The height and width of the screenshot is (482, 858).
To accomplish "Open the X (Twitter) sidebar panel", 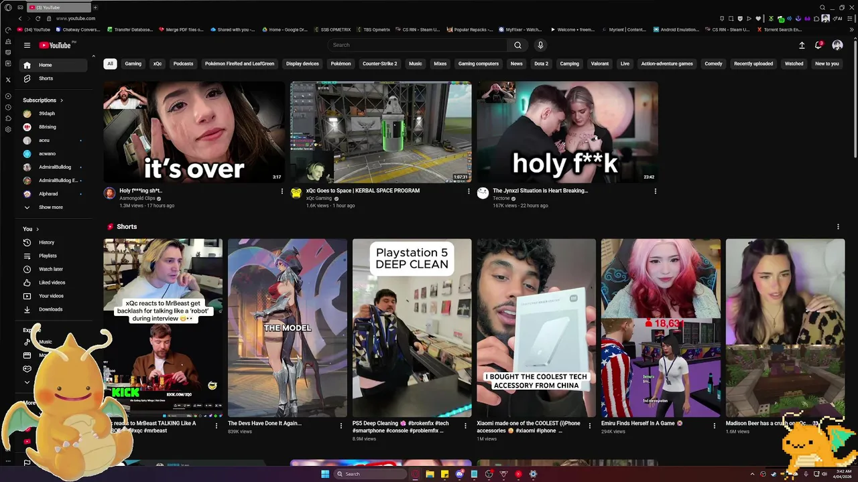I will [x=8, y=80].
